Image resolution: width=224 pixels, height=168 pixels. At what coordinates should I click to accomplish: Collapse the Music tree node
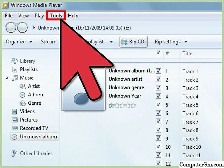pyautogui.click(x=7, y=78)
